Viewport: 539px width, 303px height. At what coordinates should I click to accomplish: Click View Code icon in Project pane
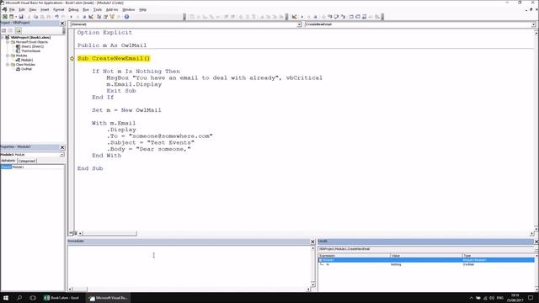[3, 30]
